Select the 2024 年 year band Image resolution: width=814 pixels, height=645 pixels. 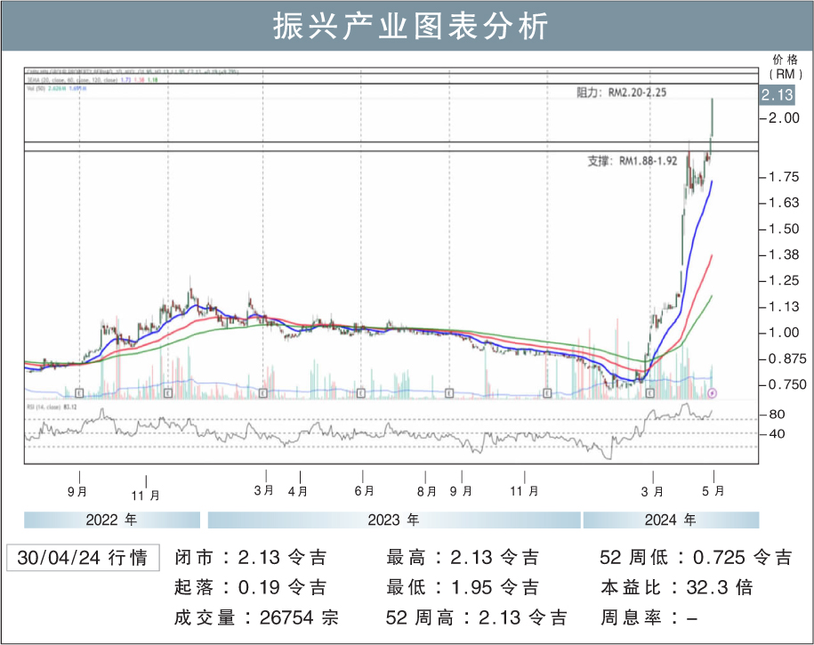671,520
